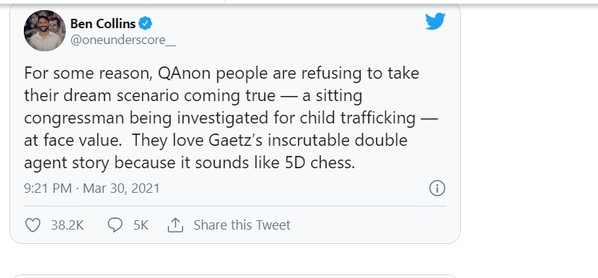Click the Ben Collins display name

[103, 24]
